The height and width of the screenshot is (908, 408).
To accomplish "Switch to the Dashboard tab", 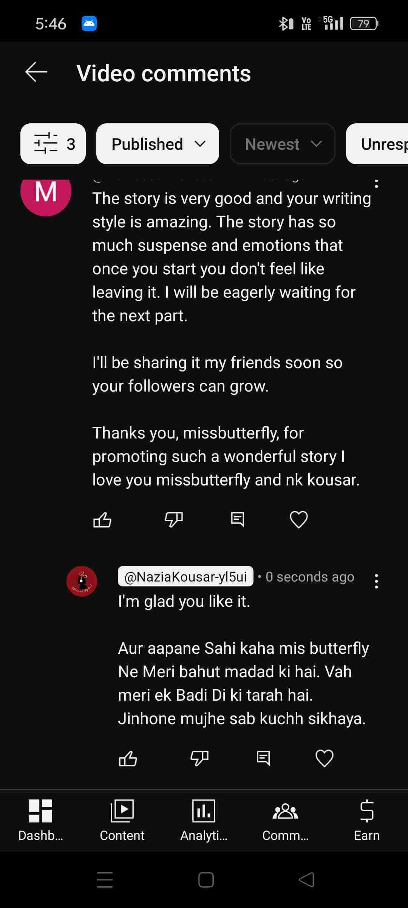I will [41, 819].
